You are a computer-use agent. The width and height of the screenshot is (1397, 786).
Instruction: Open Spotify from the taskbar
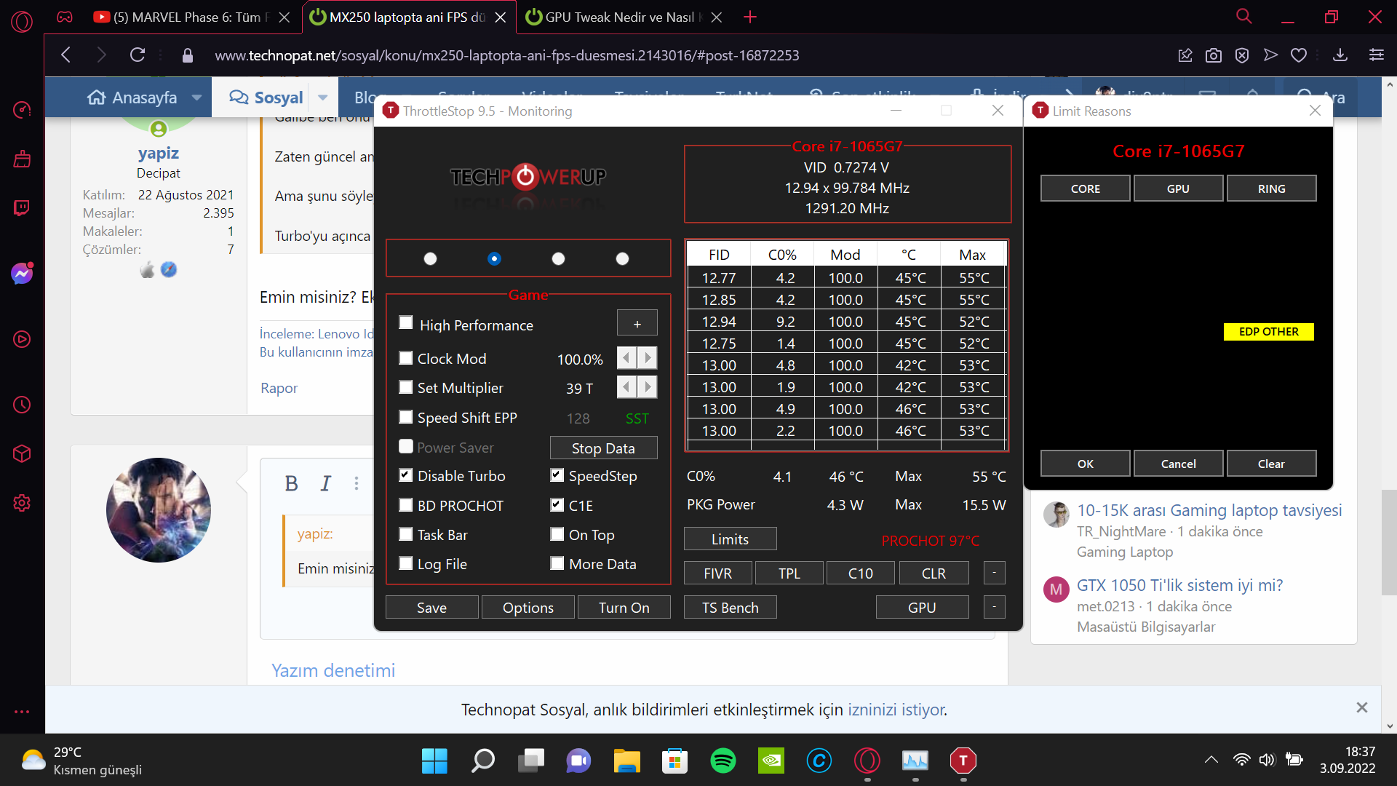pyautogui.click(x=723, y=761)
